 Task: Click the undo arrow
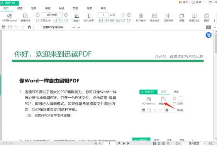click(x=17, y=27)
